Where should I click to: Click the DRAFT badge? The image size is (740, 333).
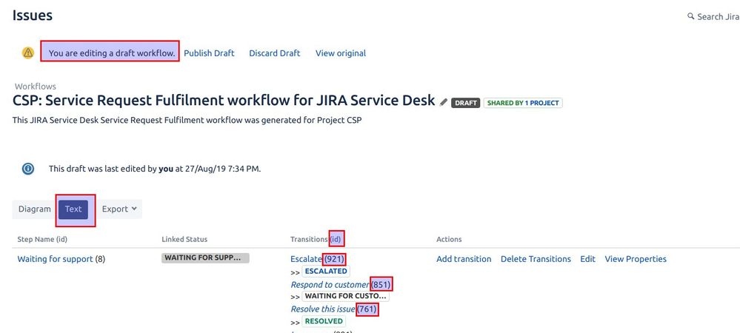click(465, 103)
